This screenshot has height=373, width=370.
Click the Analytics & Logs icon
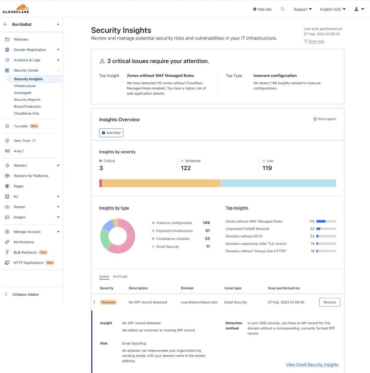(x=7, y=60)
